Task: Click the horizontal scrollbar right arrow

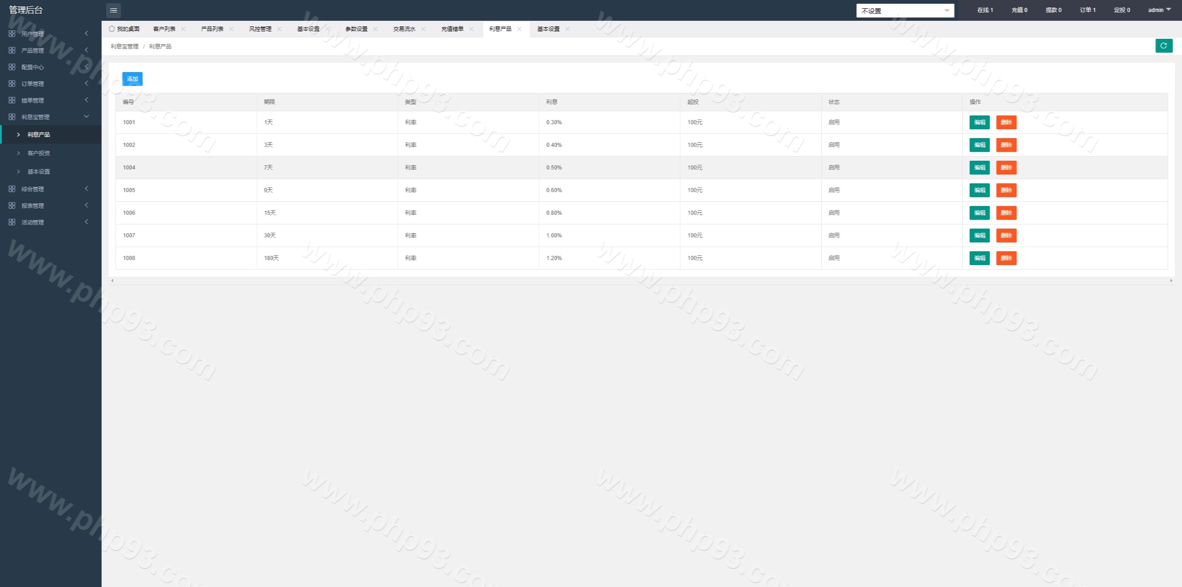Action: [x=1170, y=281]
